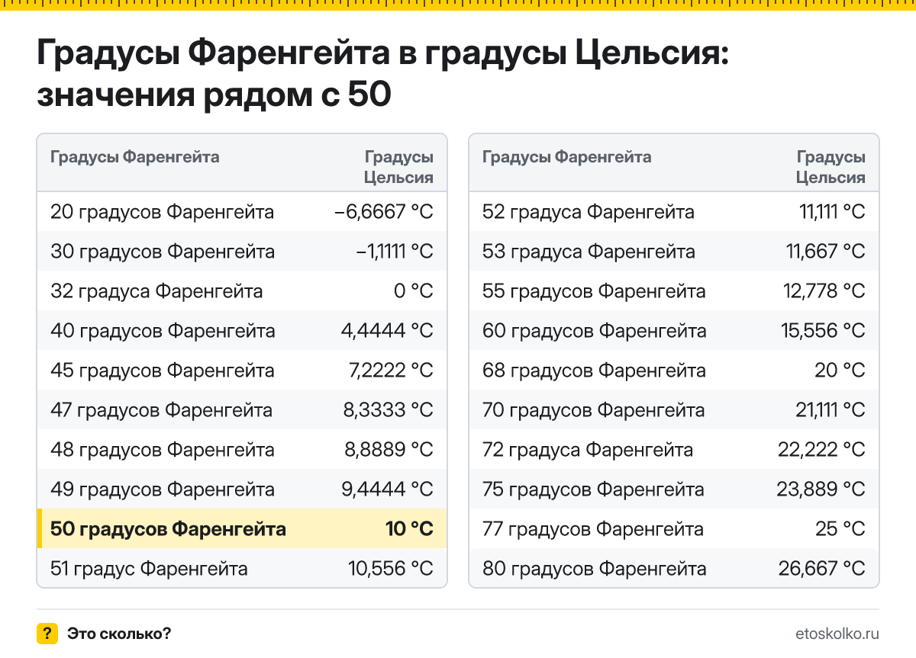916x658 pixels.
Task: Click the etoskolko.ru link
Action: 837,634
